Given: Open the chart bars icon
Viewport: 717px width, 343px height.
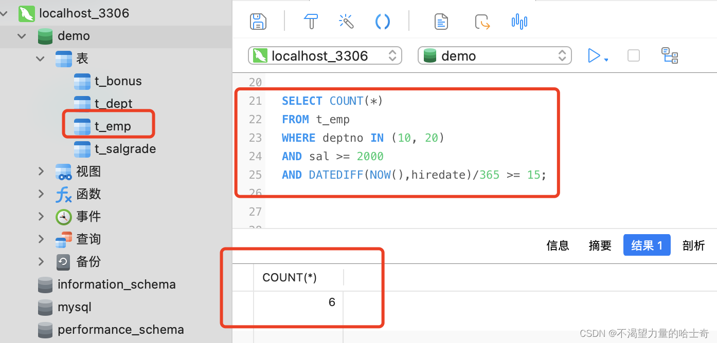Looking at the screenshot, I should (x=519, y=22).
